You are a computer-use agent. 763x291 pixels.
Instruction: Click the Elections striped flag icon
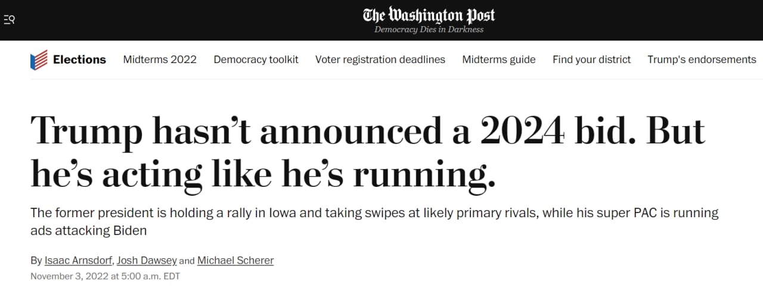point(39,60)
